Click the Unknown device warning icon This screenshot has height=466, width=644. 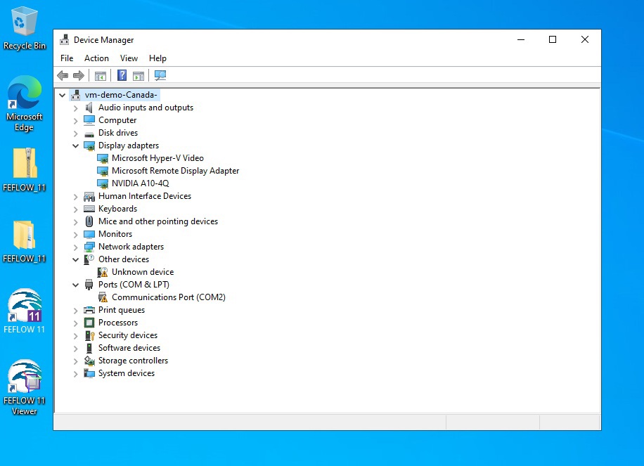(x=103, y=272)
